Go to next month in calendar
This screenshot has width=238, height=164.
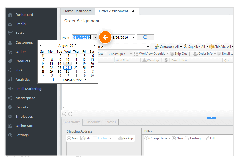[x=94, y=45]
